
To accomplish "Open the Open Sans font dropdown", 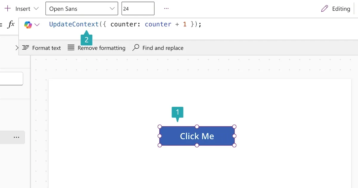I will point(81,9).
